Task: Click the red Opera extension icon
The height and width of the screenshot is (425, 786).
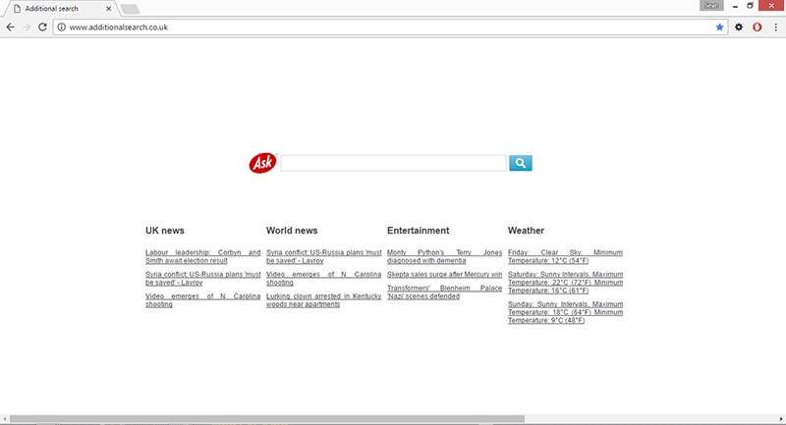Action: tap(757, 27)
